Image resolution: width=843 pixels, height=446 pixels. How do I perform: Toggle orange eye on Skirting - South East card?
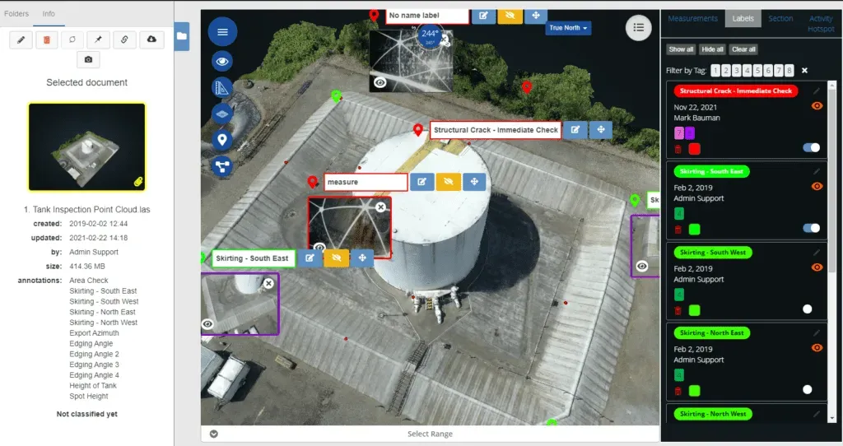[x=817, y=187]
